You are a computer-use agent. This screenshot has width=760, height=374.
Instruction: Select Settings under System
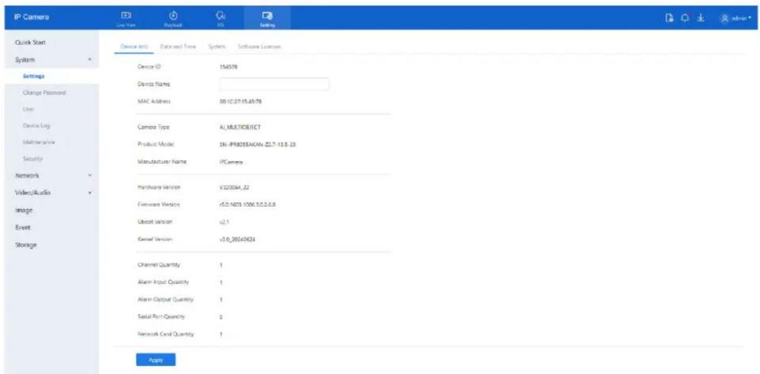coord(34,76)
